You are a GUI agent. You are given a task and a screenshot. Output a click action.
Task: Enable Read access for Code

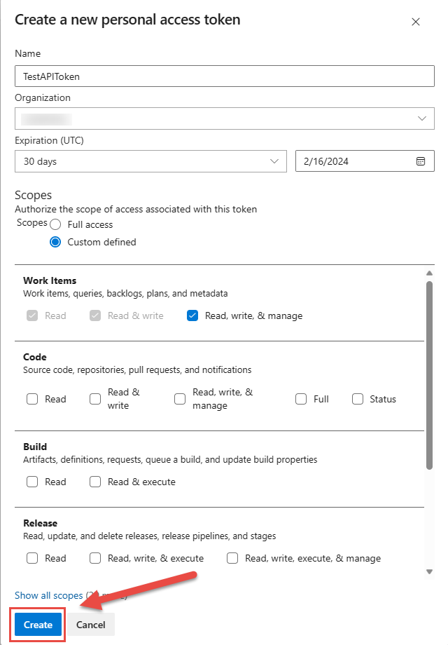click(x=32, y=398)
